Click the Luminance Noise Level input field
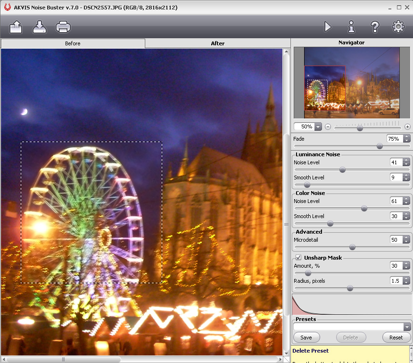 coord(396,162)
